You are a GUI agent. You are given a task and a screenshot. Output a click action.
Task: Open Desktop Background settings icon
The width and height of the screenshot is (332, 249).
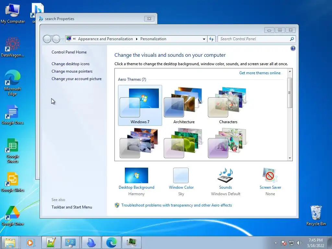coord(136,175)
